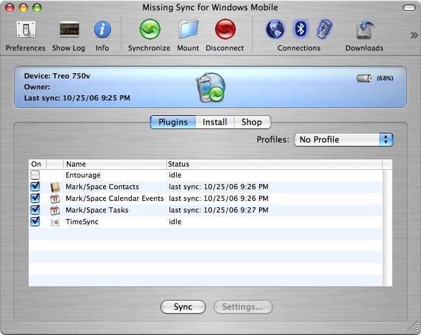The width and height of the screenshot is (421, 335).
Task: Uncheck the Mark/Space Tasks plugin
Action: click(x=35, y=210)
